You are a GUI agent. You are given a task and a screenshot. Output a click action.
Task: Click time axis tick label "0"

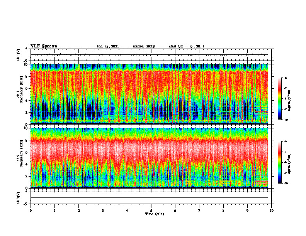pos(31,211)
